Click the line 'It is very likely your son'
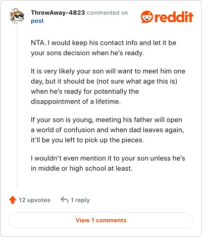This screenshot has height=237, width=202. [108, 71]
